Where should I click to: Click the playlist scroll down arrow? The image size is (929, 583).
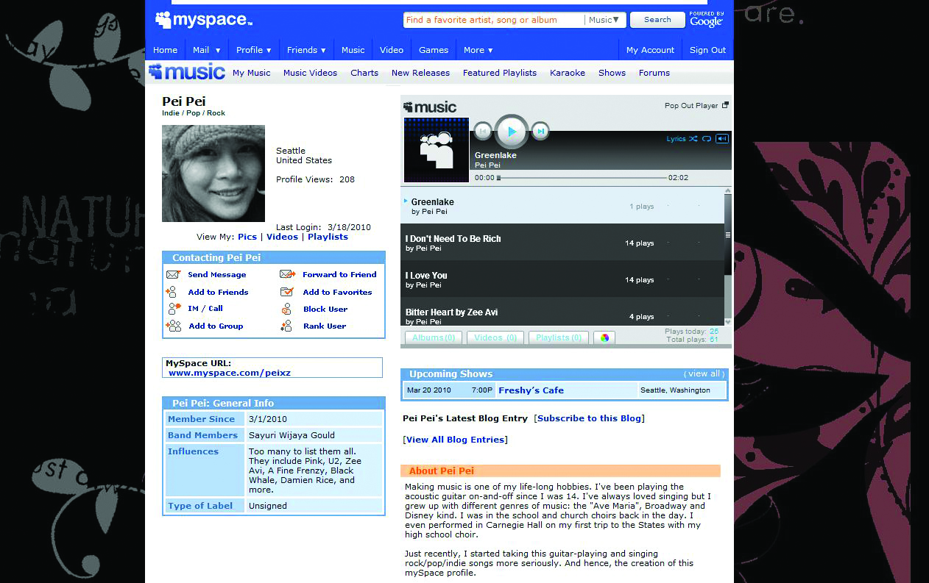pos(728,322)
